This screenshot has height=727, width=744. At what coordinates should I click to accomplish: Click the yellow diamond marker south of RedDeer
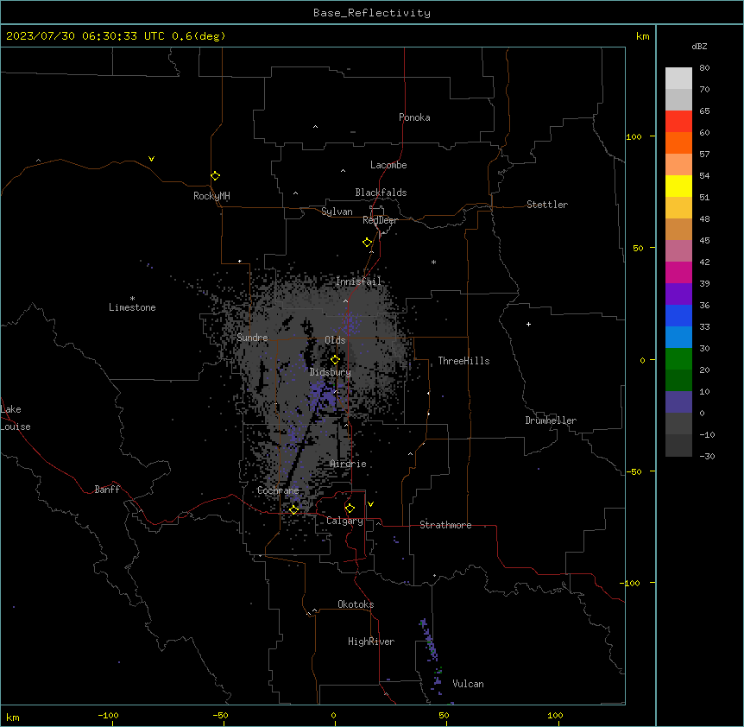(367, 242)
